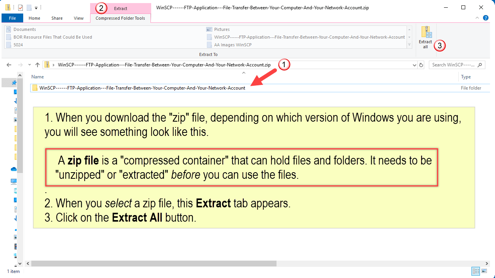This screenshot has height=278, width=495.
Task: Go up one level with Up arrow
Action: tap(37, 65)
